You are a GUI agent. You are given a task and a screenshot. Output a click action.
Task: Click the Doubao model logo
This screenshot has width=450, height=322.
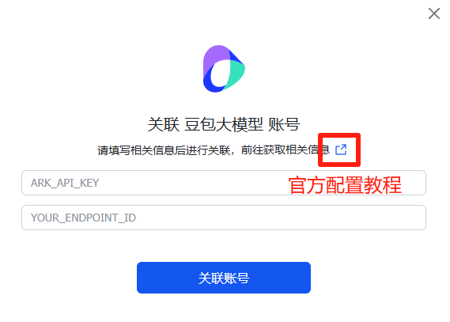[224, 69]
